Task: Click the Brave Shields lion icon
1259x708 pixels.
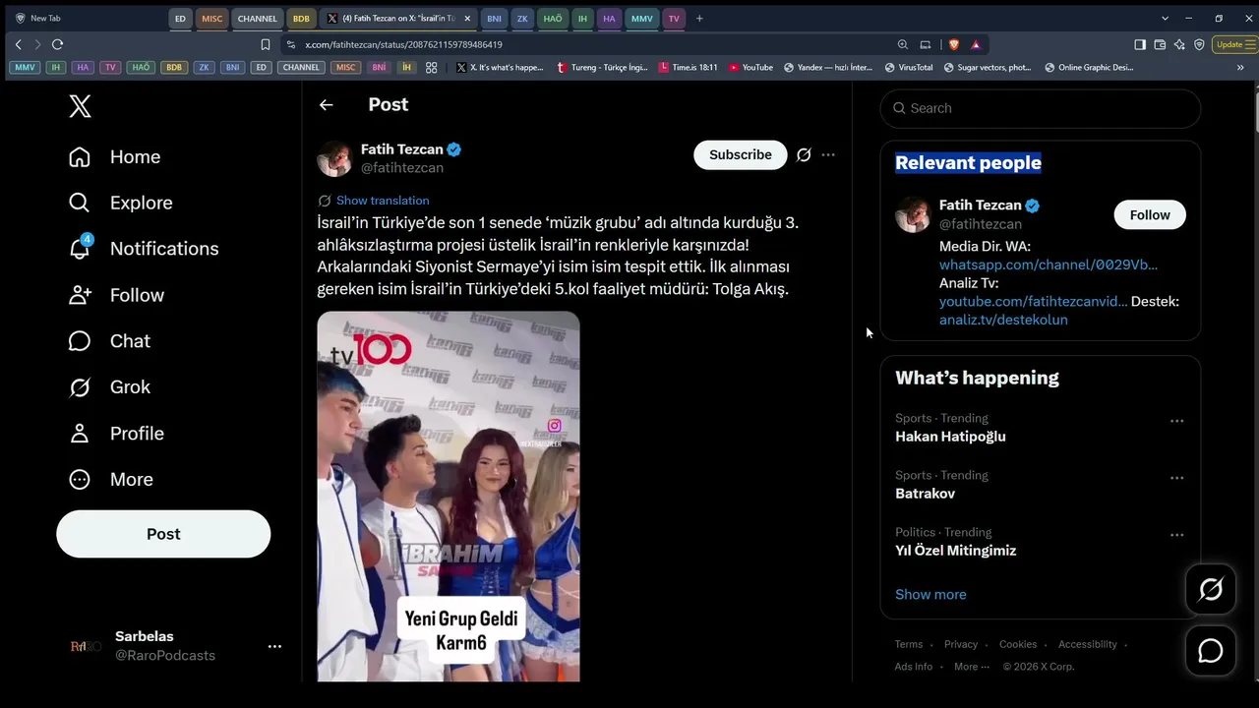Action: pyautogui.click(x=953, y=44)
